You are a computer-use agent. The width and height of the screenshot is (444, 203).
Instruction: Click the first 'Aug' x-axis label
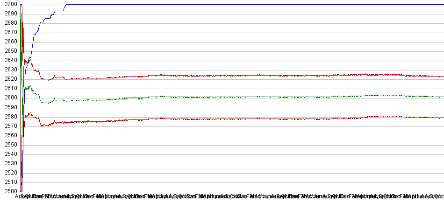pos(20,197)
